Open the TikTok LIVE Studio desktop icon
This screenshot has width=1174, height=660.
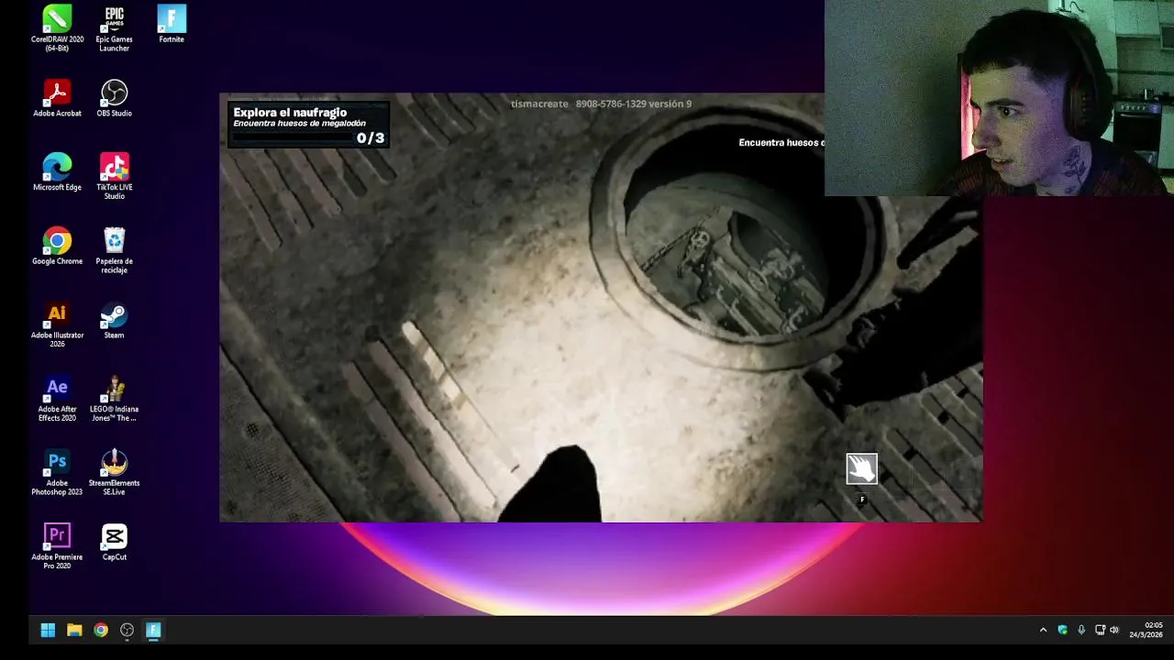114,176
